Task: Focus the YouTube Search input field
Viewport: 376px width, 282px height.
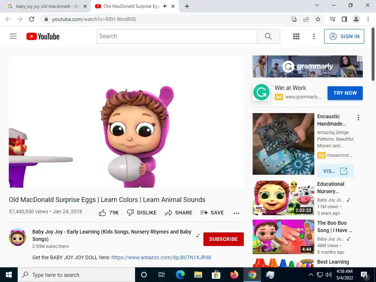Action: tap(177, 36)
